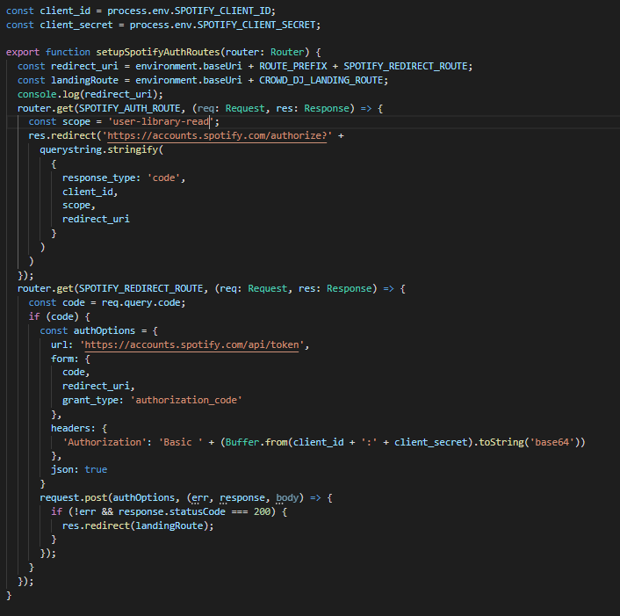Click the response_type property key
620x616 pixels.
click(x=98, y=178)
